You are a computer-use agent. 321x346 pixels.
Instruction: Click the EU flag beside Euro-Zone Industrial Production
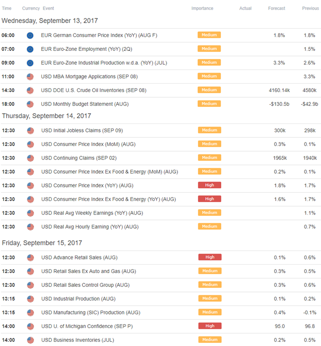tap(30, 63)
